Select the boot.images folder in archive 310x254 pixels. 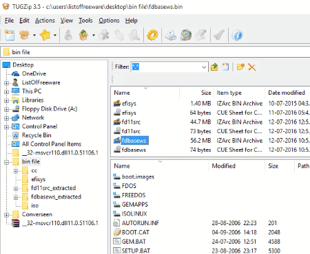tap(138, 177)
